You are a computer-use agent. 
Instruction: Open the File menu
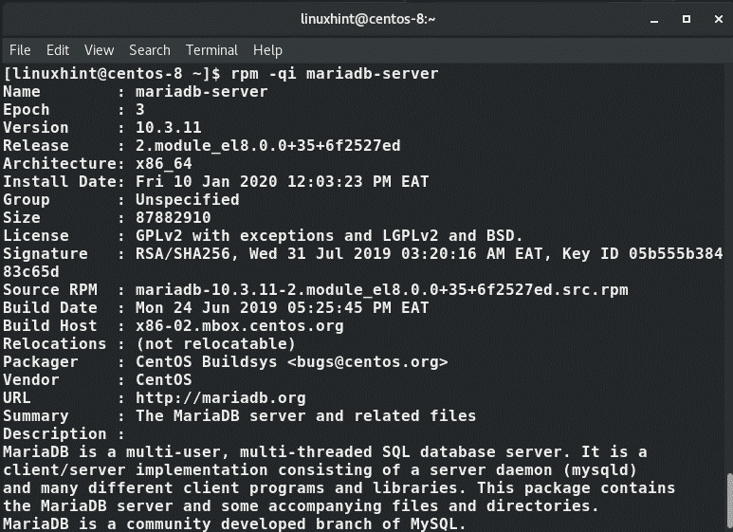pyautogui.click(x=20, y=50)
